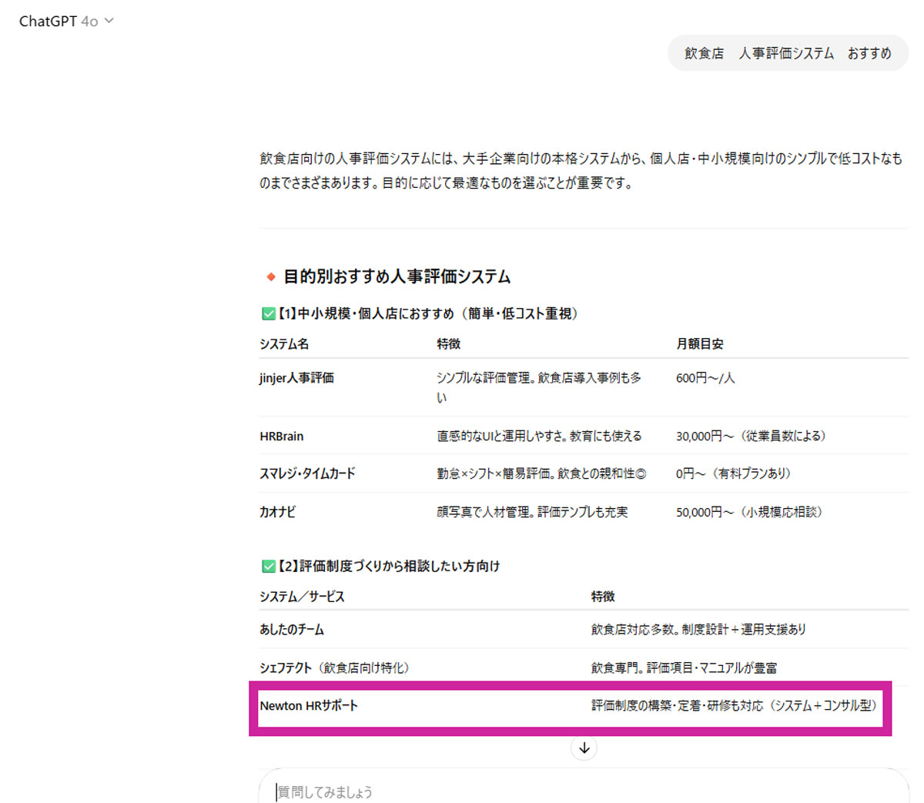Click the スマレジ・タイムカード row name
The image size is (924, 803).
[x=307, y=473]
